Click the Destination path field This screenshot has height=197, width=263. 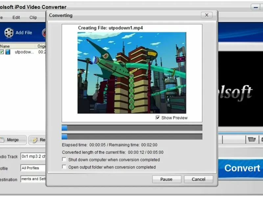pyautogui.click(x=33, y=179)
